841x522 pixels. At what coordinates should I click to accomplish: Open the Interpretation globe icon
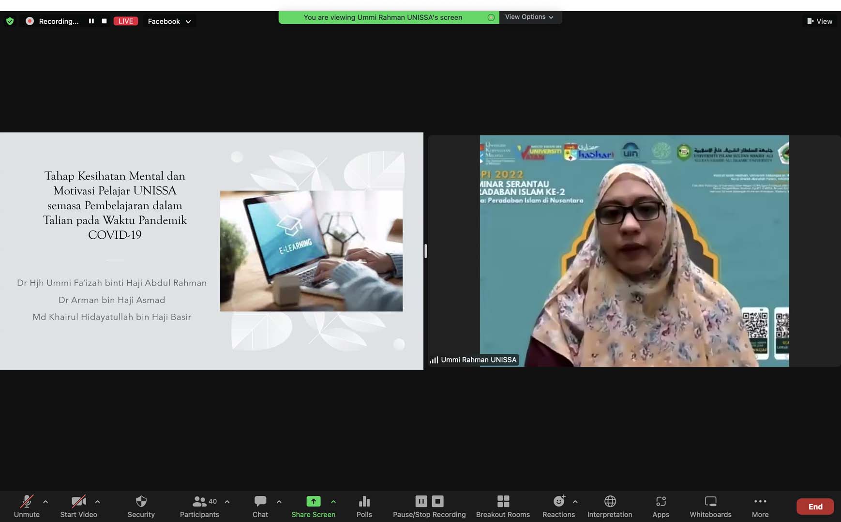tap(610, 501)
